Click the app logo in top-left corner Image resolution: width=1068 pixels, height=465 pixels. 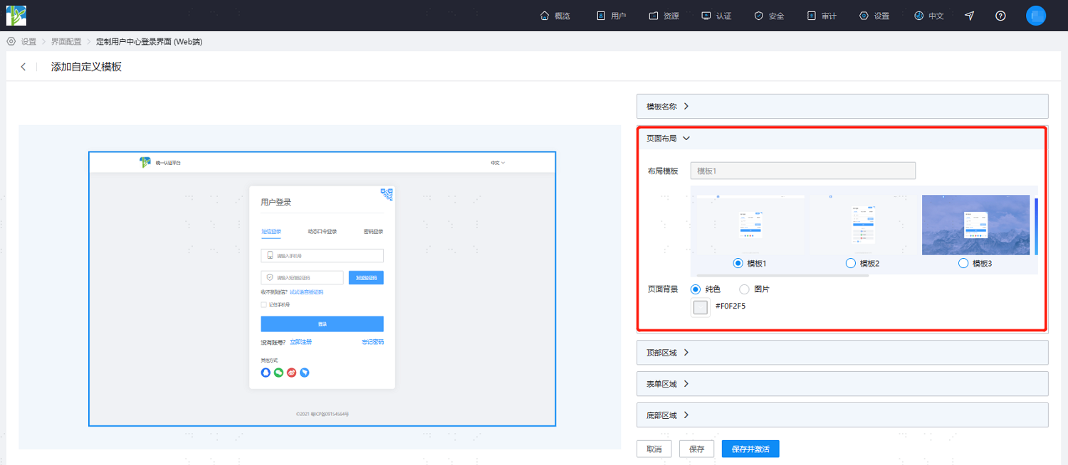pyautogui.click(x=16, y=15)
